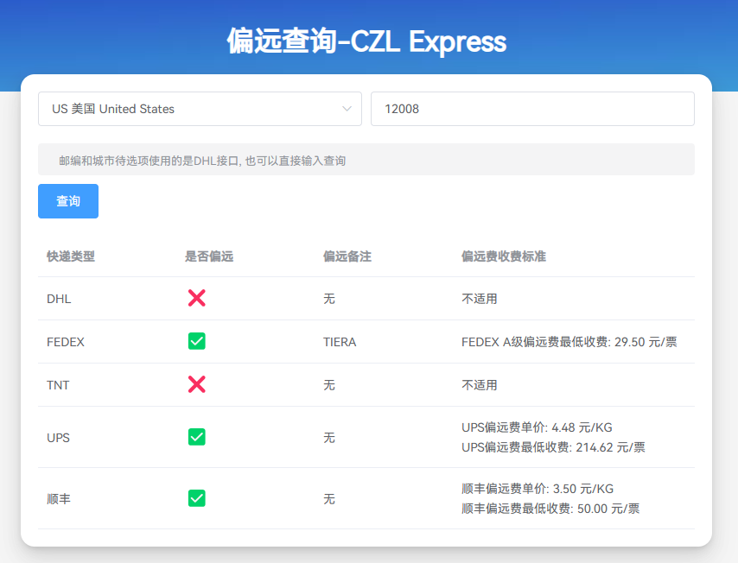
Task: Submit the search with the 查询 button
Action: coord(68,201)
